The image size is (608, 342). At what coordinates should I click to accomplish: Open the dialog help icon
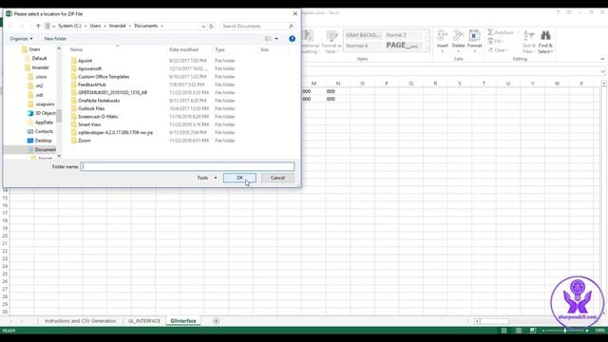[292, 39]
